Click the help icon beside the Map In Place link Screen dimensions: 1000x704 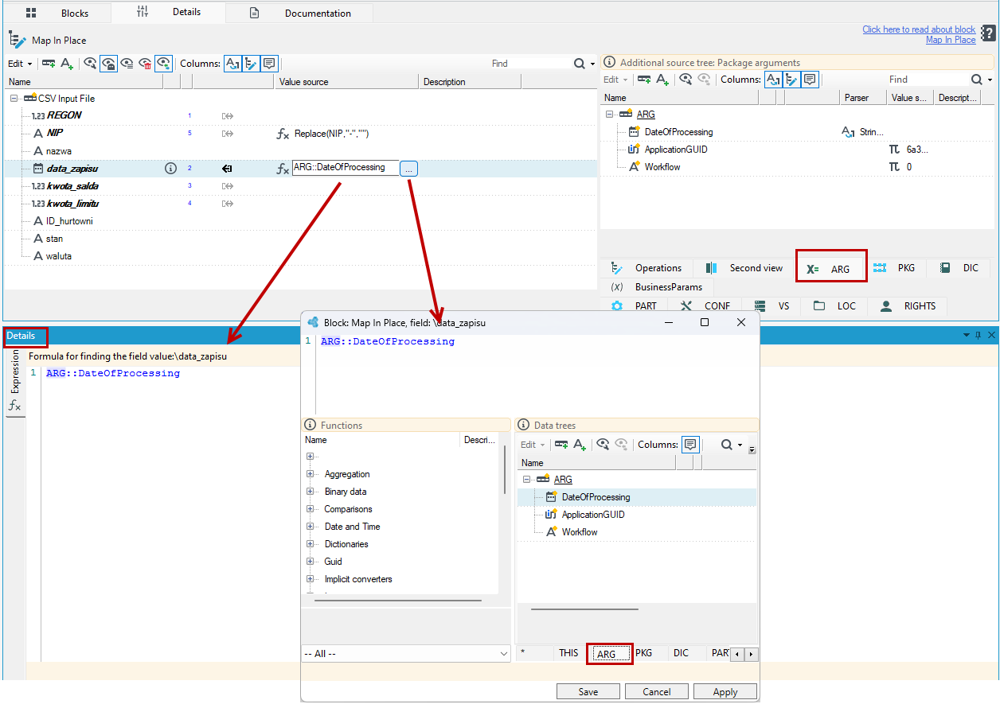pyautogui.click(x=988, y=33)
